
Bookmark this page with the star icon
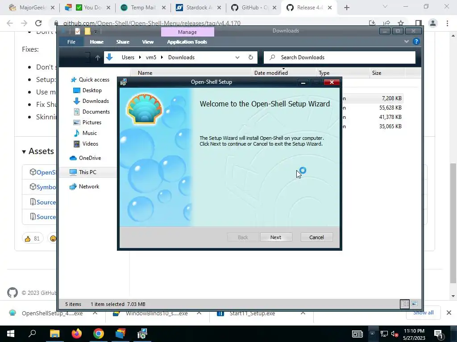tap(401, 23)
